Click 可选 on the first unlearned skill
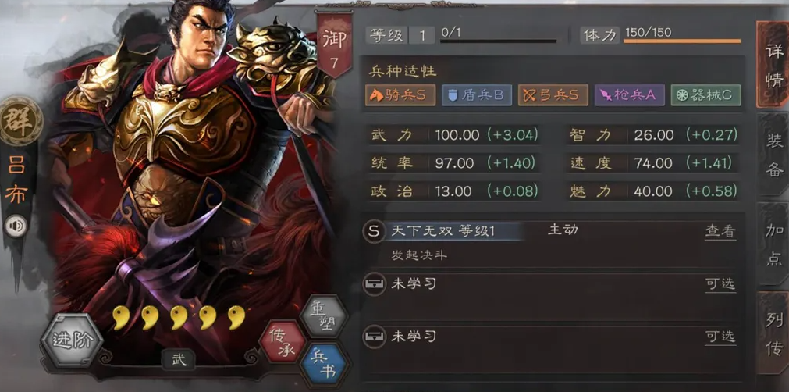The height and width of the screenshot is (392, 789). click(x=720, y=283)
